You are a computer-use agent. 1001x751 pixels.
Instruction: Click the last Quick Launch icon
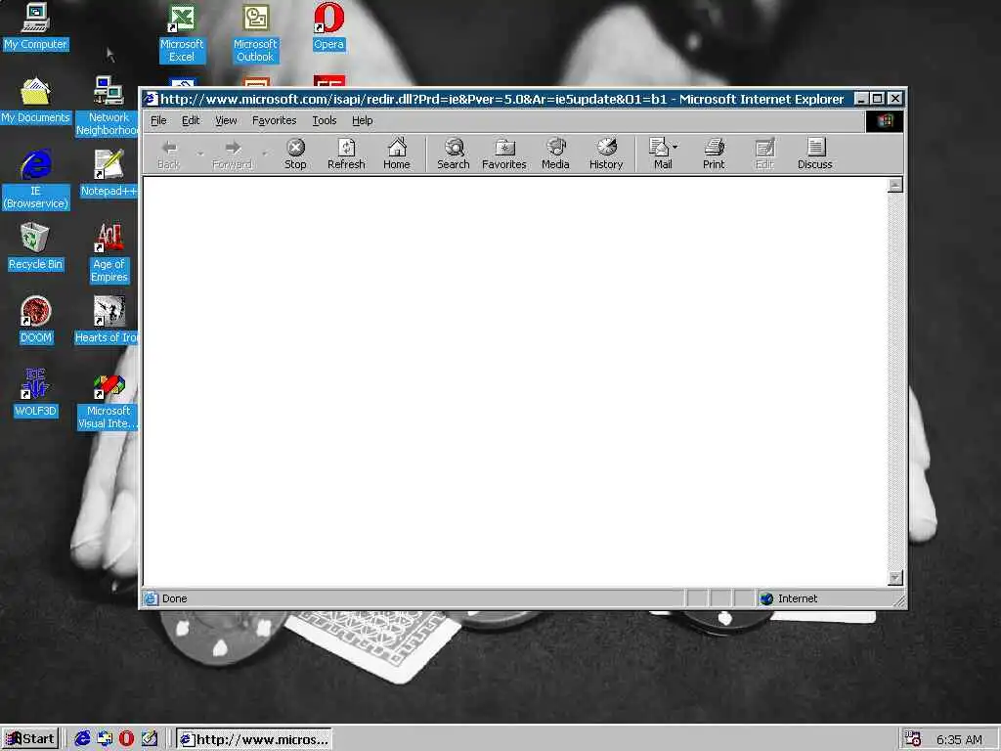tap(150, 739)
